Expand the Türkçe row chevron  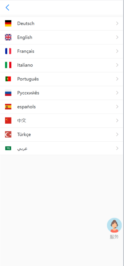117,135
